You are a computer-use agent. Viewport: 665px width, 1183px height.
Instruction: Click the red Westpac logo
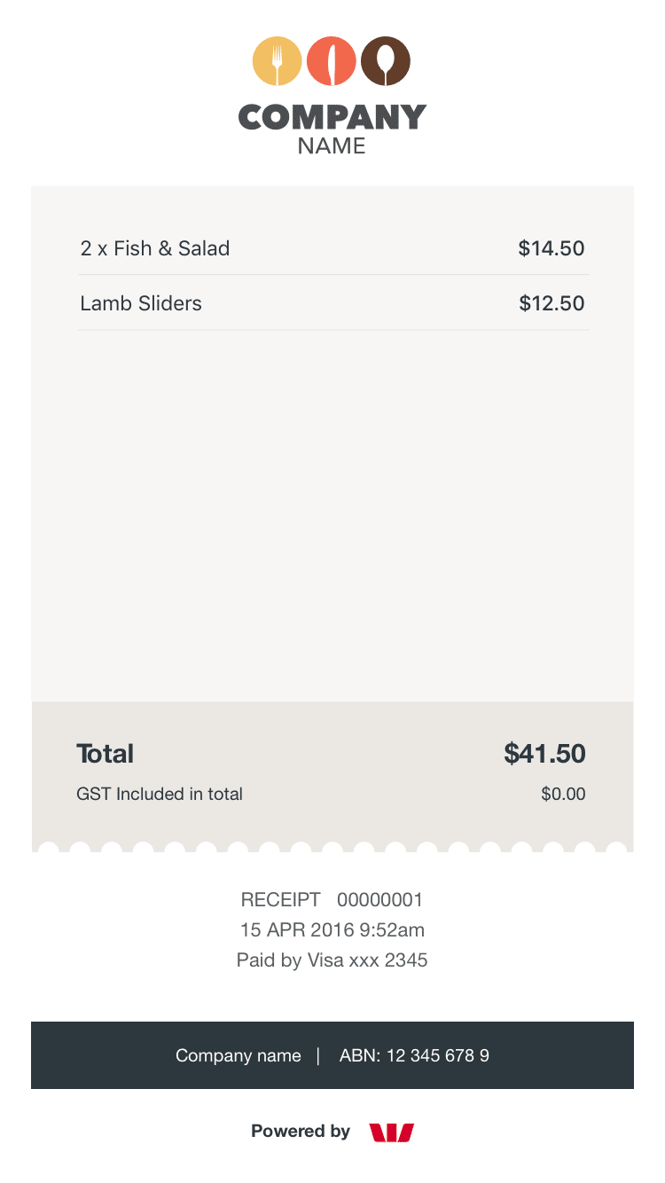coord(392,1132)
